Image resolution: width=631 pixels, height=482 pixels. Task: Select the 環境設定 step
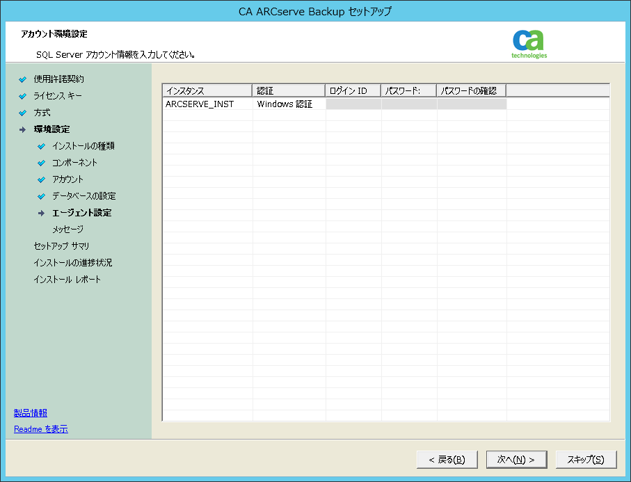point(52,129)
